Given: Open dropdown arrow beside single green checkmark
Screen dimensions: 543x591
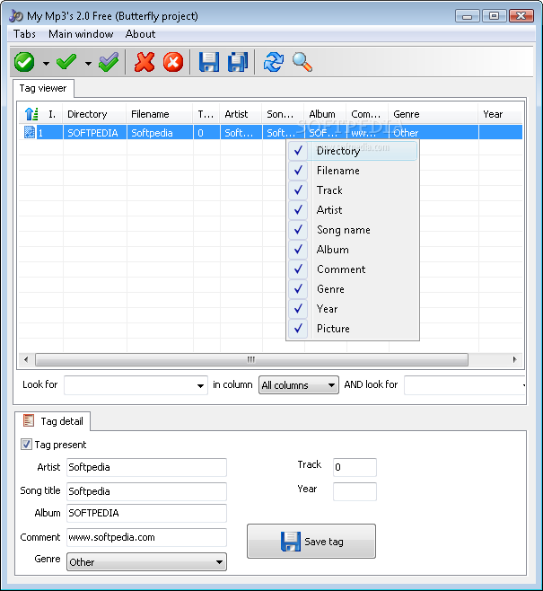Looking at the screenshot, I should tap(88, 63).
